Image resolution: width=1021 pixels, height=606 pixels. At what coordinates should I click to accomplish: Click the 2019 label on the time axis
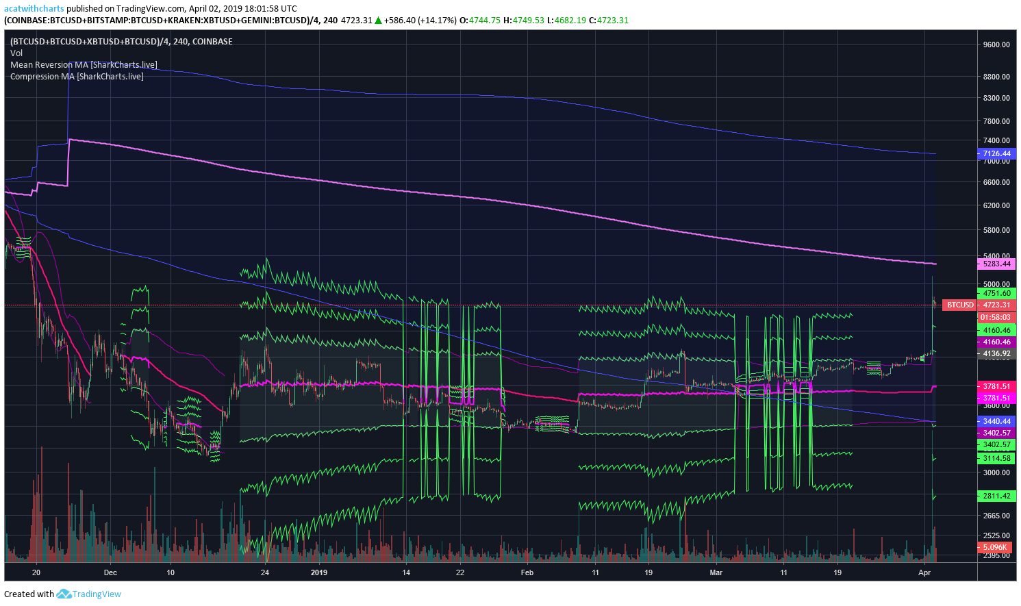point(319,572)
